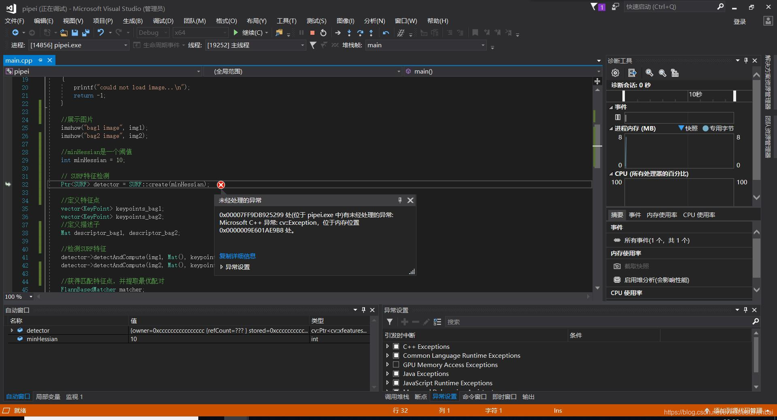Toggle the C++ Exceptions checkbox

tap(396, 346)
